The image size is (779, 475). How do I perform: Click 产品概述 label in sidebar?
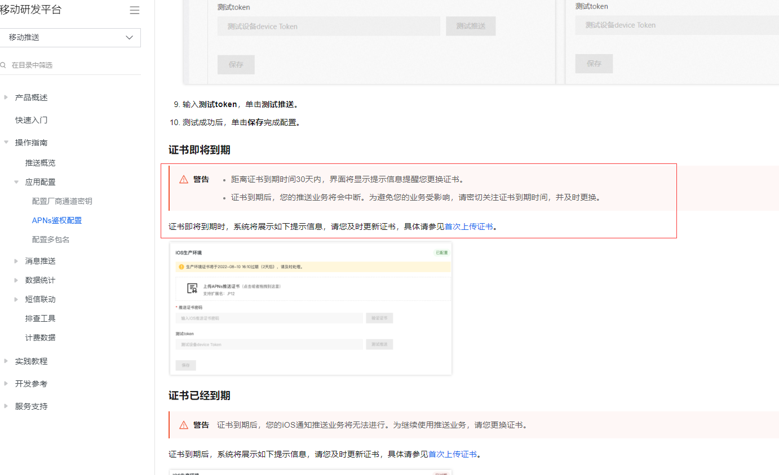coord(32,97)
